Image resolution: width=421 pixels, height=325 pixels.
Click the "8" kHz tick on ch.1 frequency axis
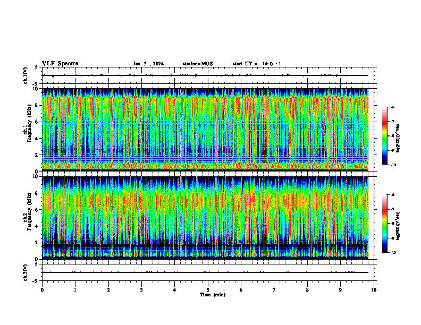pos(37,105)
